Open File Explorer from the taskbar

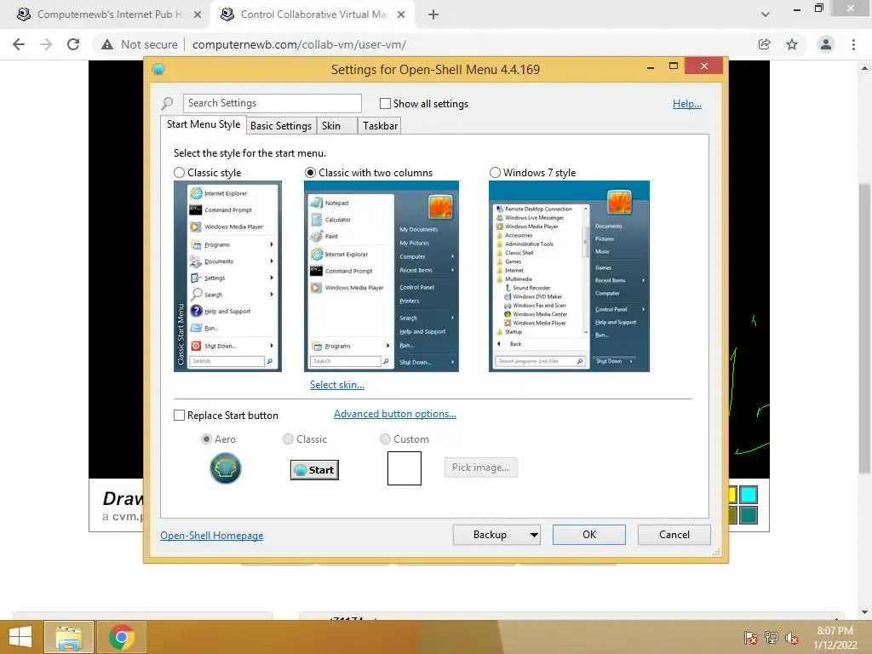69,637
